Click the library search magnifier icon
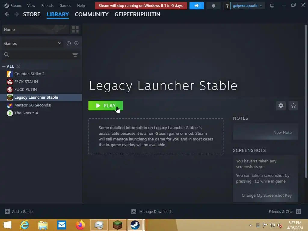The width and height of the screenshot is (308, 231). (x=7, y=54)
